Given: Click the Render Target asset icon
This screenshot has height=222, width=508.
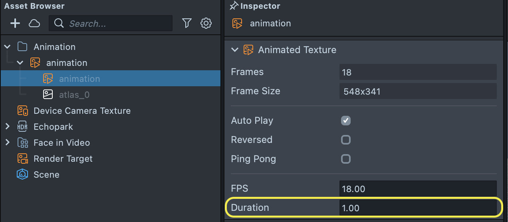Looking at the screenshot, I should [x=22, y=159].
